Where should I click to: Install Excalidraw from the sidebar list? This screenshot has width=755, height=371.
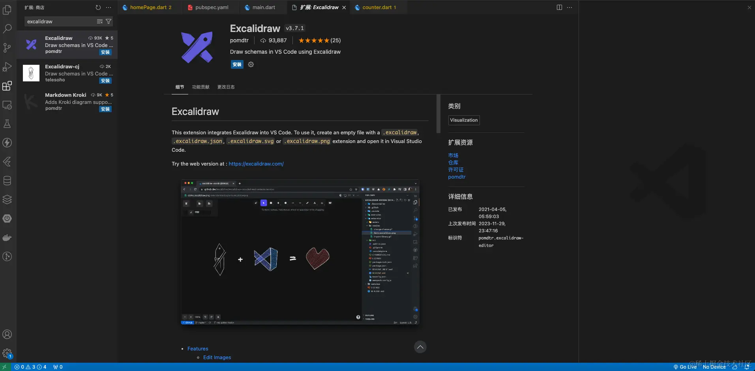pos(105,52)
